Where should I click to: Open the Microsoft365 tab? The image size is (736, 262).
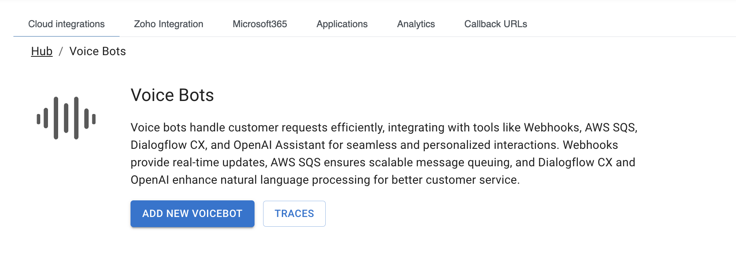click(x=260, y=24)
